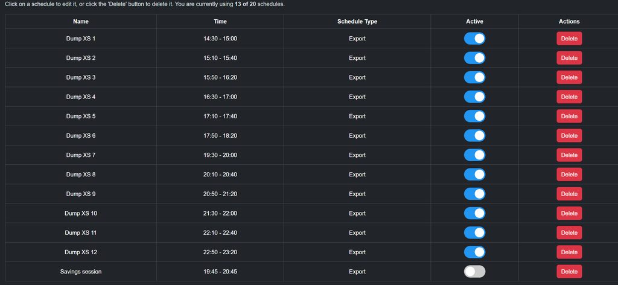Turn off Dump XS 4 active switch
Image resolution: width=618 pixels, height=285 pixels.
474,97
